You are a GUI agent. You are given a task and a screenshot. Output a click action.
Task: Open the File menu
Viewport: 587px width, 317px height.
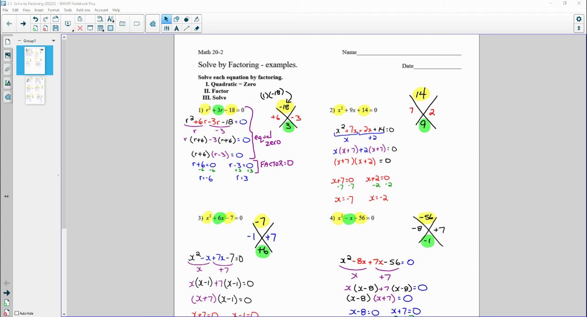(5, 10)
